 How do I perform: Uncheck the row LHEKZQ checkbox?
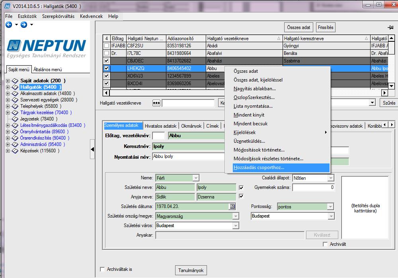tap(107, 68)
